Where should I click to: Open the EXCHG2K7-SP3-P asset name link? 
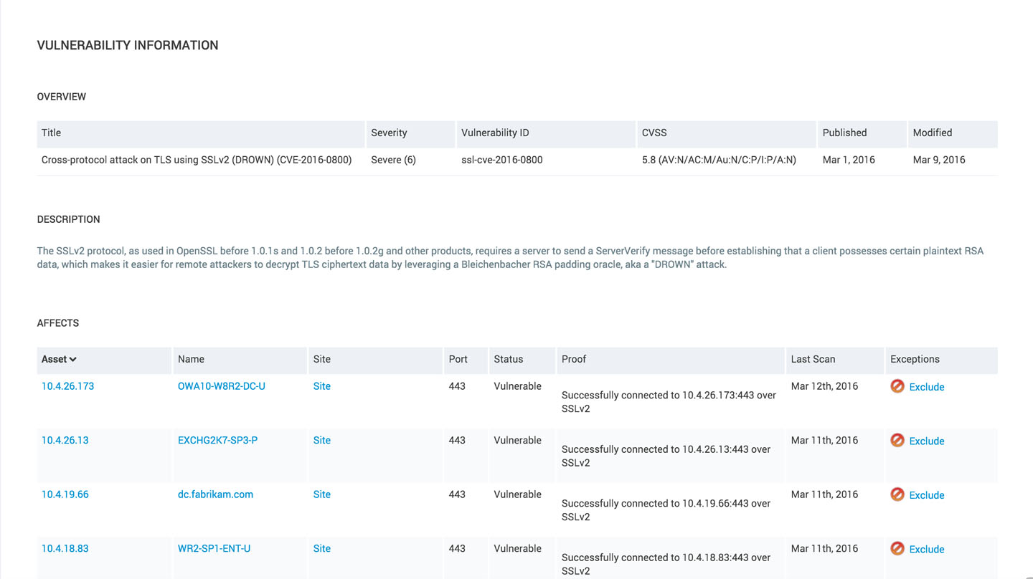[x=217, y=440]
